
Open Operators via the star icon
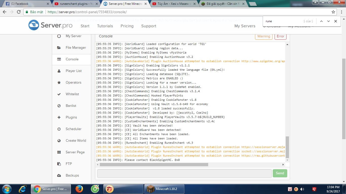click(x=59, y=83)
